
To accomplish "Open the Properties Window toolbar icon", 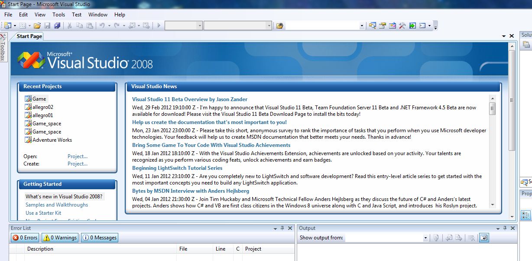I will [x=383, y=25].
